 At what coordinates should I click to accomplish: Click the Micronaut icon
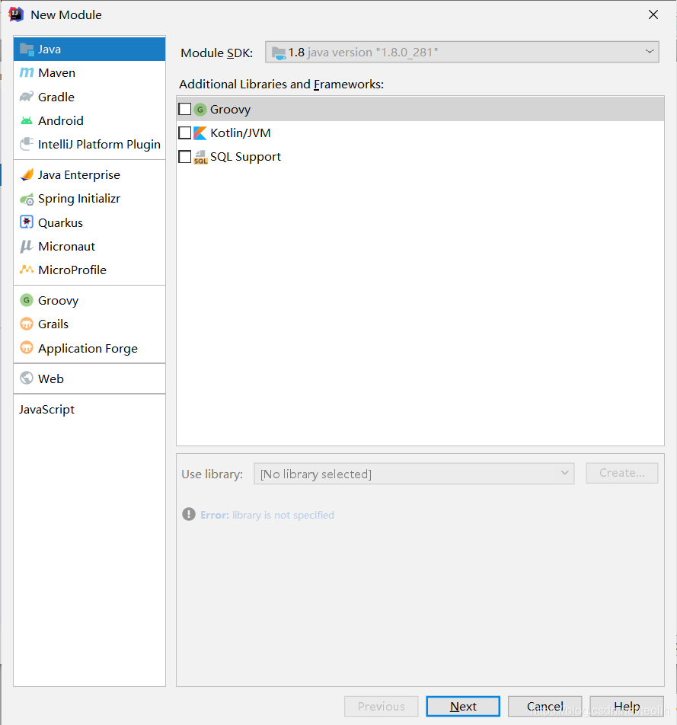click(27, 246)
